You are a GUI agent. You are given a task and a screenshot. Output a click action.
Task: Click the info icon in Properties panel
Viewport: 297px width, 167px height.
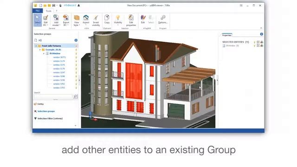click(261, 34)
